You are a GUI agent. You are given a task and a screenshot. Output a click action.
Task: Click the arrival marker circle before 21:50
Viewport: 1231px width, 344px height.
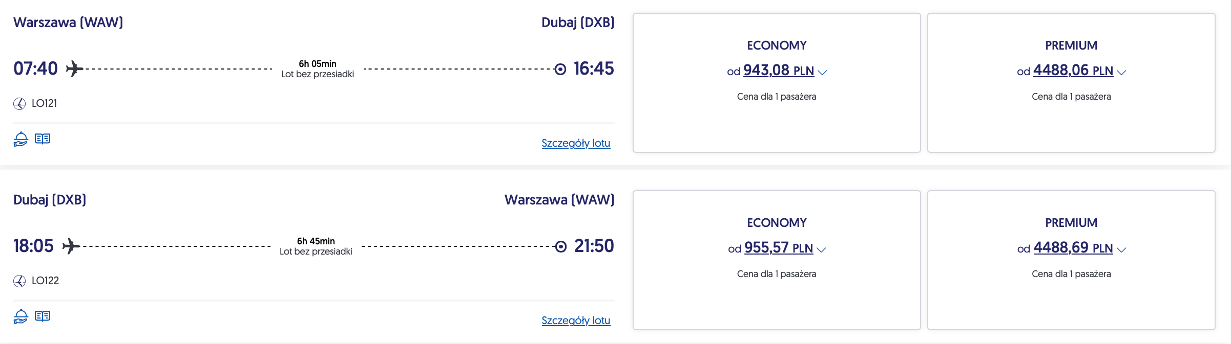tap(561, 246)
